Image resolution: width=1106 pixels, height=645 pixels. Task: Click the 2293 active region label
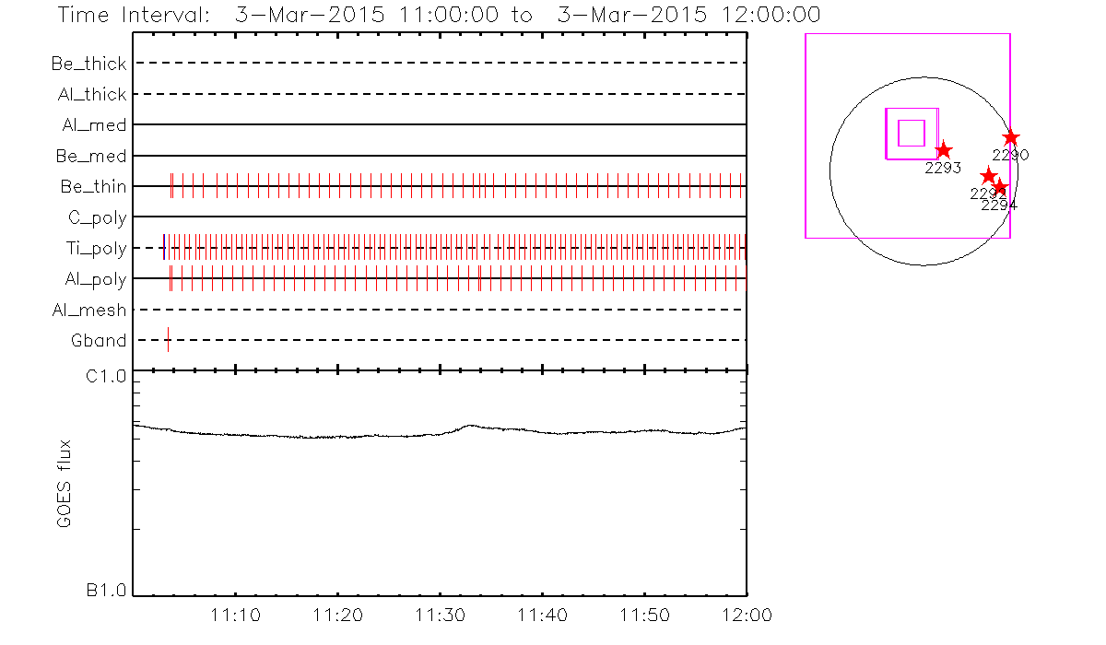click(943, 169)
